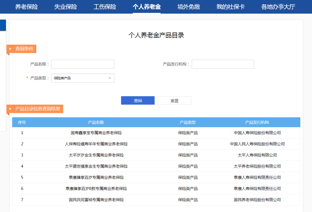Screen dimensions: 312x212
Task: Open the 产品类型 dropdown
Action: pos(83,78)
